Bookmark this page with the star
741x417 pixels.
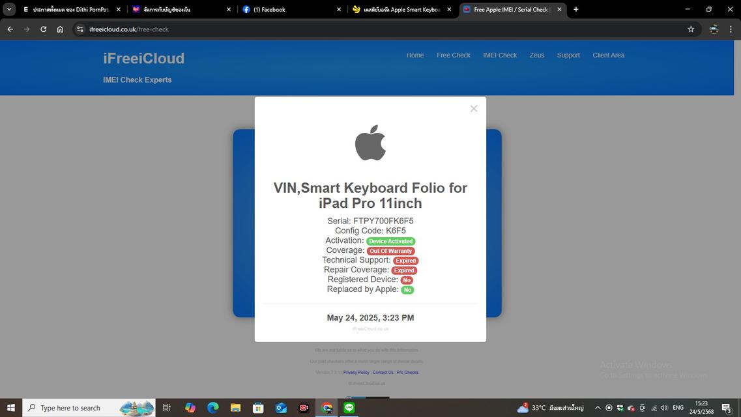pyautogui.click(x=691, y=29)
